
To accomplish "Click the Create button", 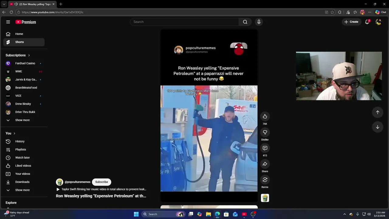I will coord(351,22).
